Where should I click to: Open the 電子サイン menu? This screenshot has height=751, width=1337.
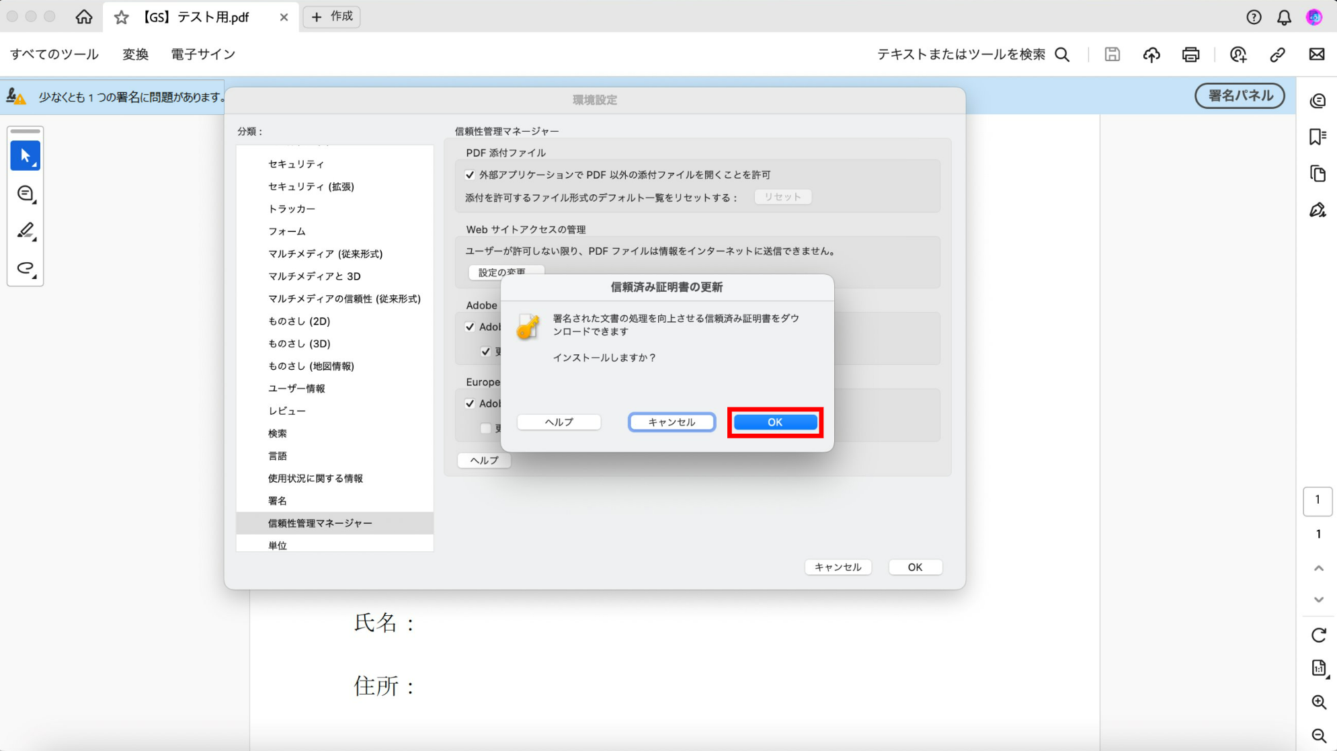tap(202, 54)
